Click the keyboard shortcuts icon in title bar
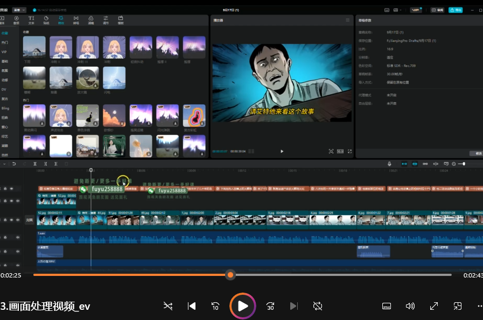Screen dimensions: 483x320 click(x=387, y=10)
